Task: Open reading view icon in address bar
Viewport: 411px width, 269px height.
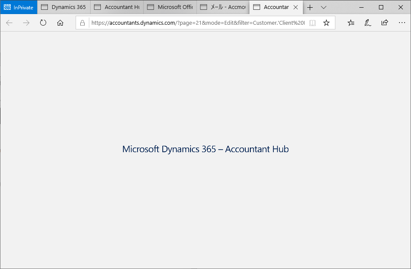Action: tap(312, 23)
